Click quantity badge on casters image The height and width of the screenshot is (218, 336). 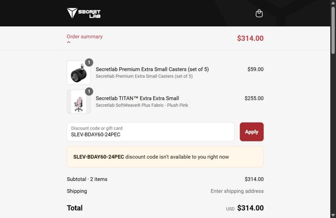click(x=89, y=62)
